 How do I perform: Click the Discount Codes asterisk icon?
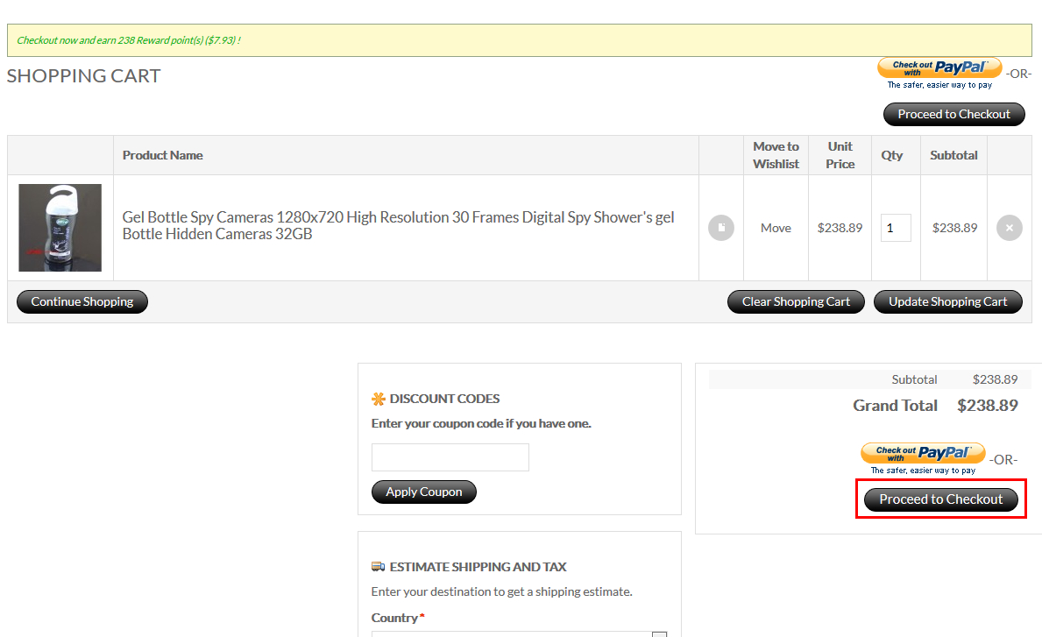tap(379, 399)
